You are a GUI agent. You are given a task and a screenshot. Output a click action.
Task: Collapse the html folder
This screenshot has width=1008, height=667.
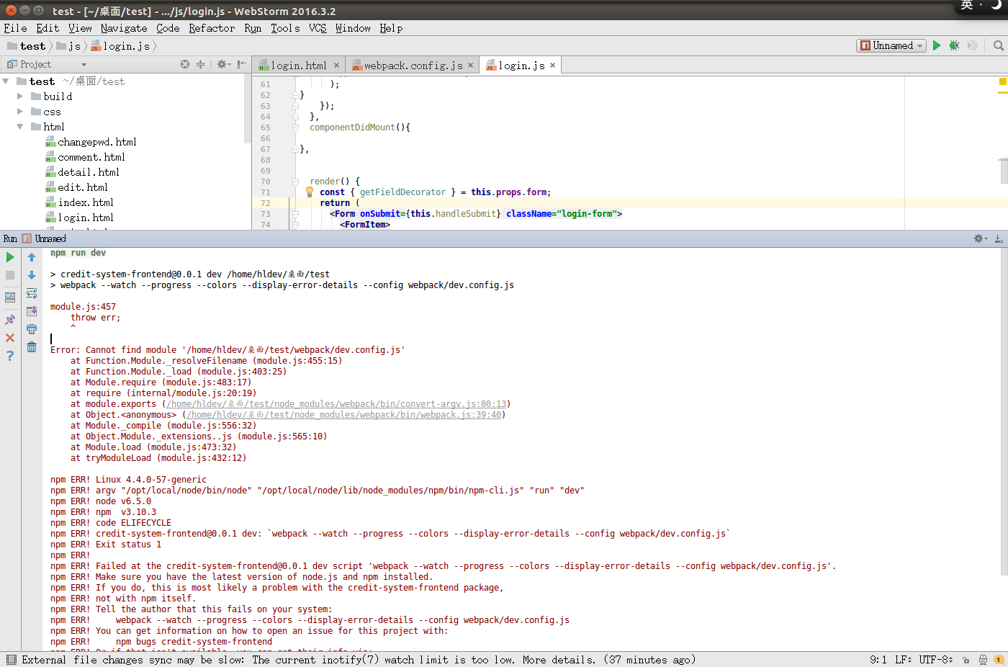tap(20, 126)
